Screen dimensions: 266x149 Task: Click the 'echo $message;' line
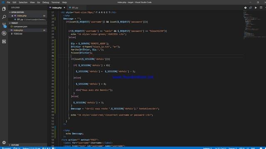[x=75, y=134]
